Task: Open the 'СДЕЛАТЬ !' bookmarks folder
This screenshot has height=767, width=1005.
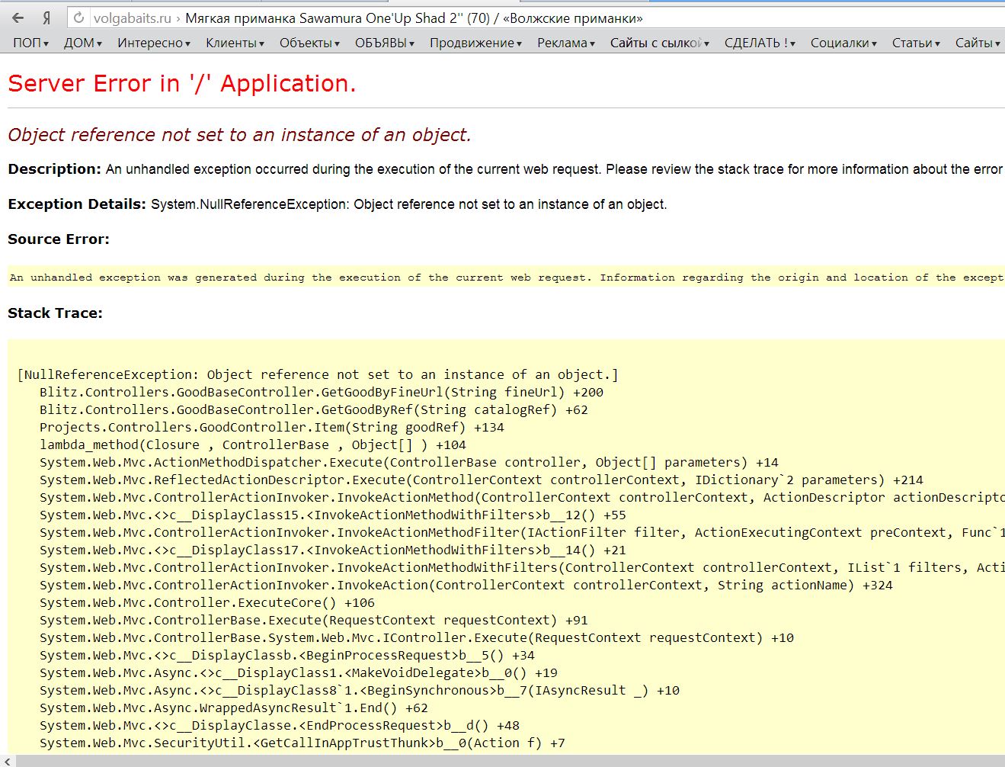Action: coord(760,43)
